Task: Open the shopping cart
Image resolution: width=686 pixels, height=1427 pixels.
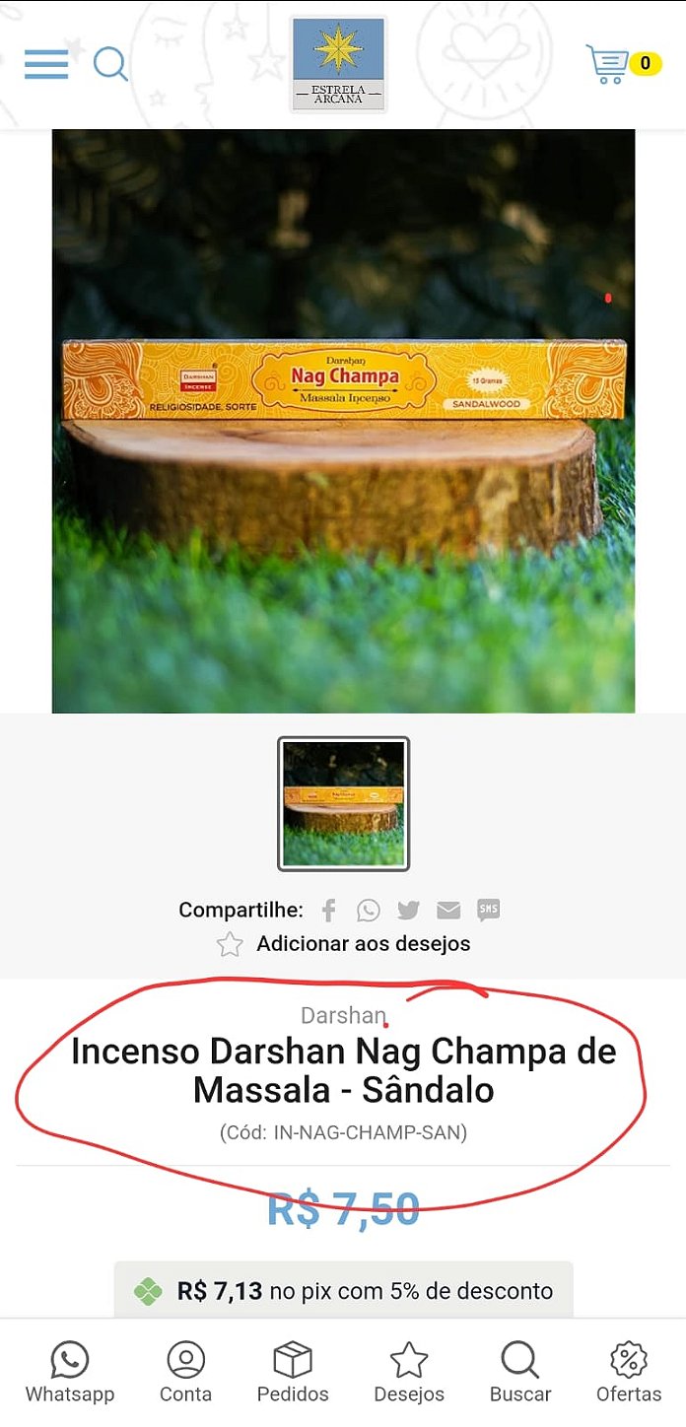Action: point(623,64)
